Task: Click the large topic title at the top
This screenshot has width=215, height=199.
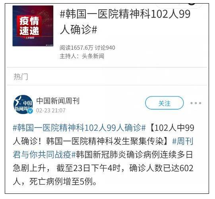Action: 125,22
